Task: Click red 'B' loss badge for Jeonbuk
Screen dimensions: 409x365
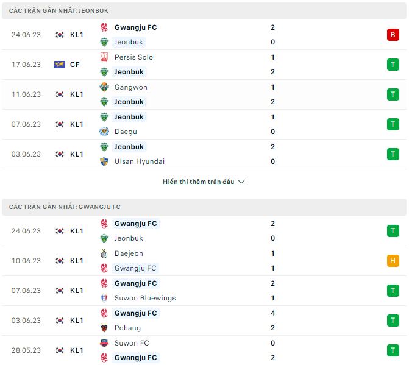Action: click(x=393, y=35)
